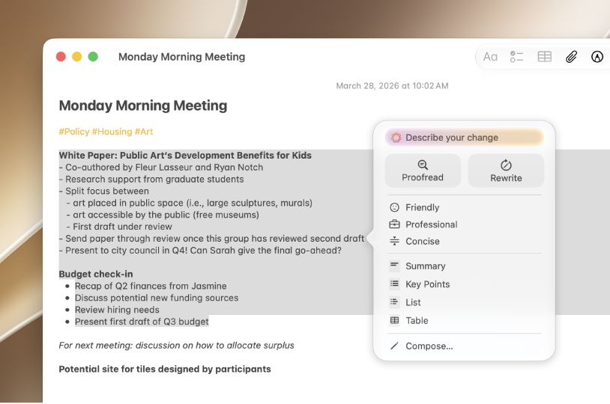This screenshot has width=610, height=404.
Task: Click Potential site for tiles heading
Action: (165, 369)
